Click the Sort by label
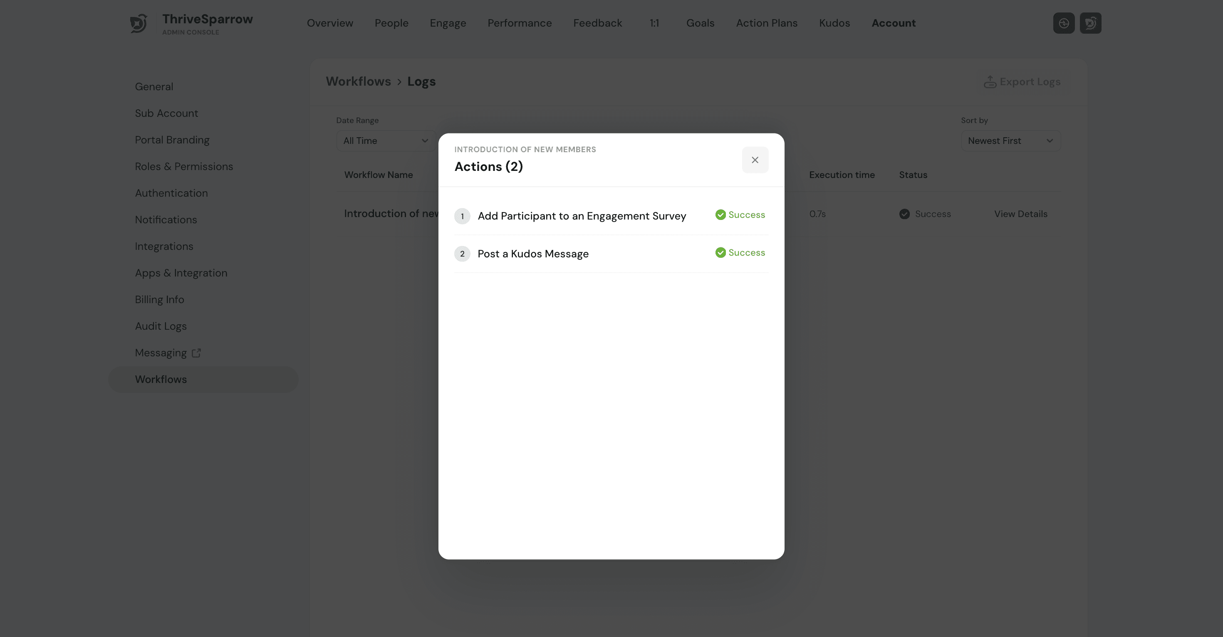 tap(974, 121)
